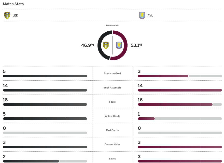Click the Leeds United crest beside LEE
This screenshot has height=163, width=224.
point(7,15)
